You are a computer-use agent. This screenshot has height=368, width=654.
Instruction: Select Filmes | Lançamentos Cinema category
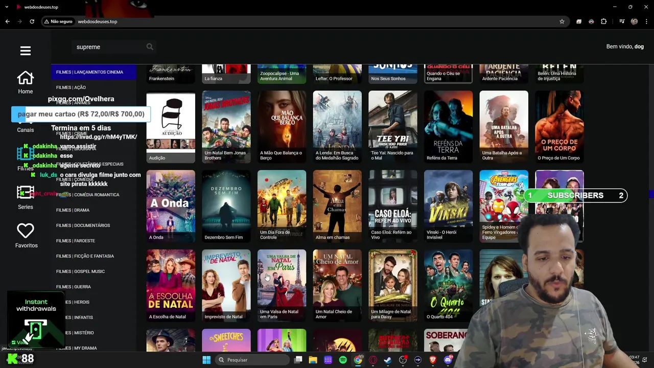[94, 72]
